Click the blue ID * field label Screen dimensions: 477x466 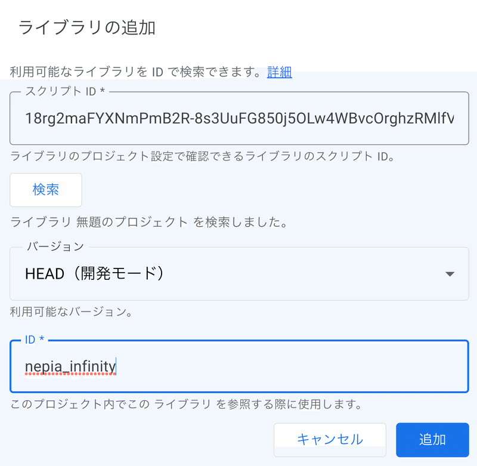pos(35,340)
